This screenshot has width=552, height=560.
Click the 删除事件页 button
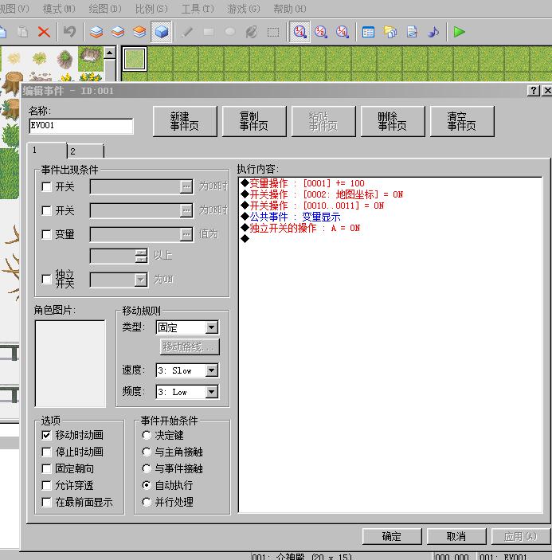point(393,121)
